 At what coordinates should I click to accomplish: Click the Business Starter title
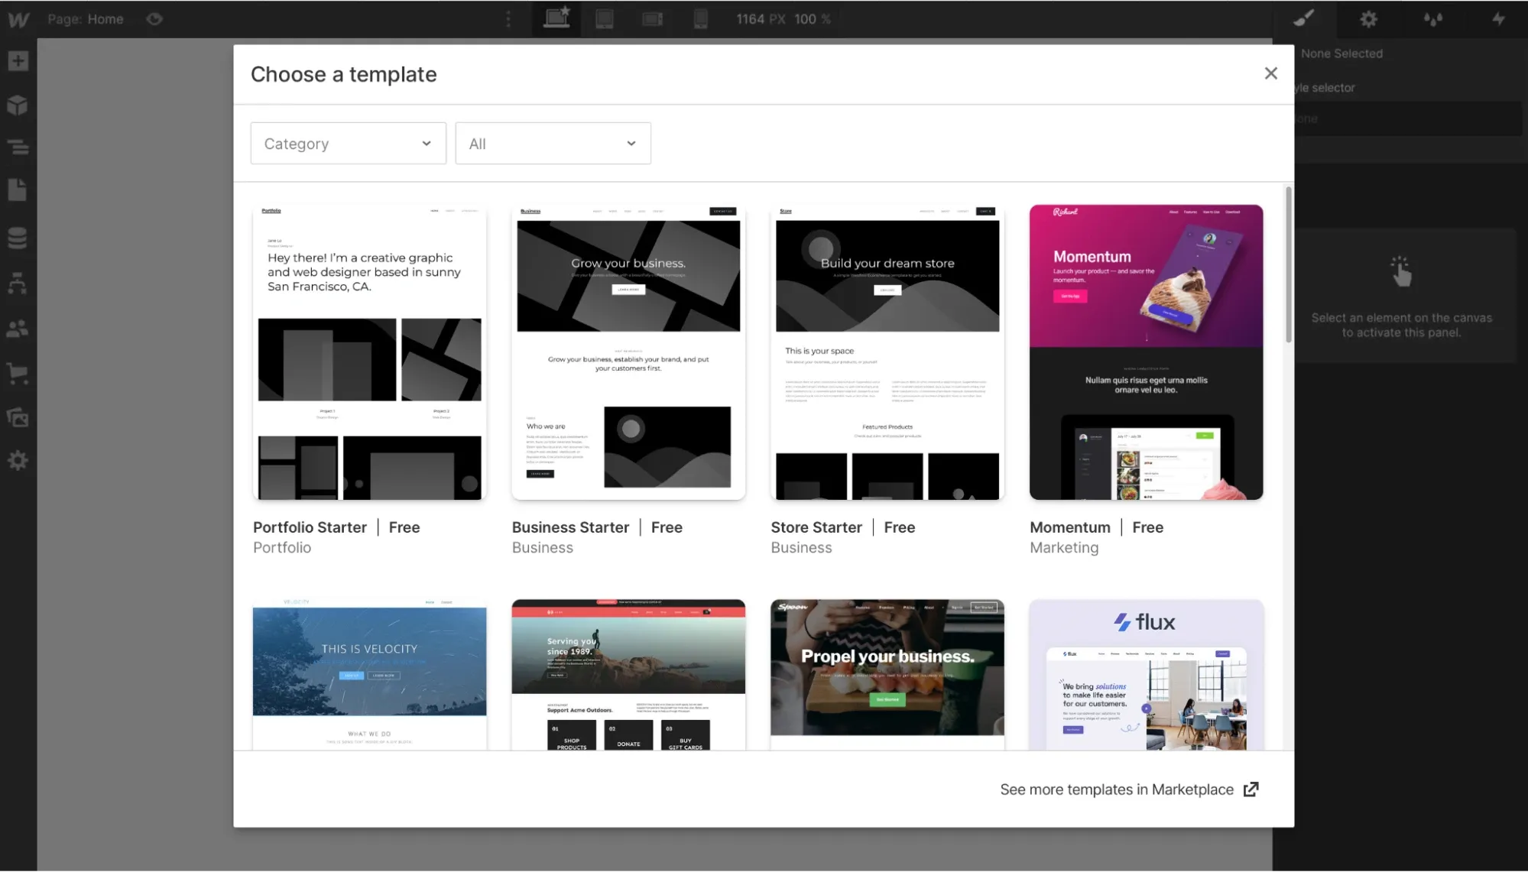570,527
